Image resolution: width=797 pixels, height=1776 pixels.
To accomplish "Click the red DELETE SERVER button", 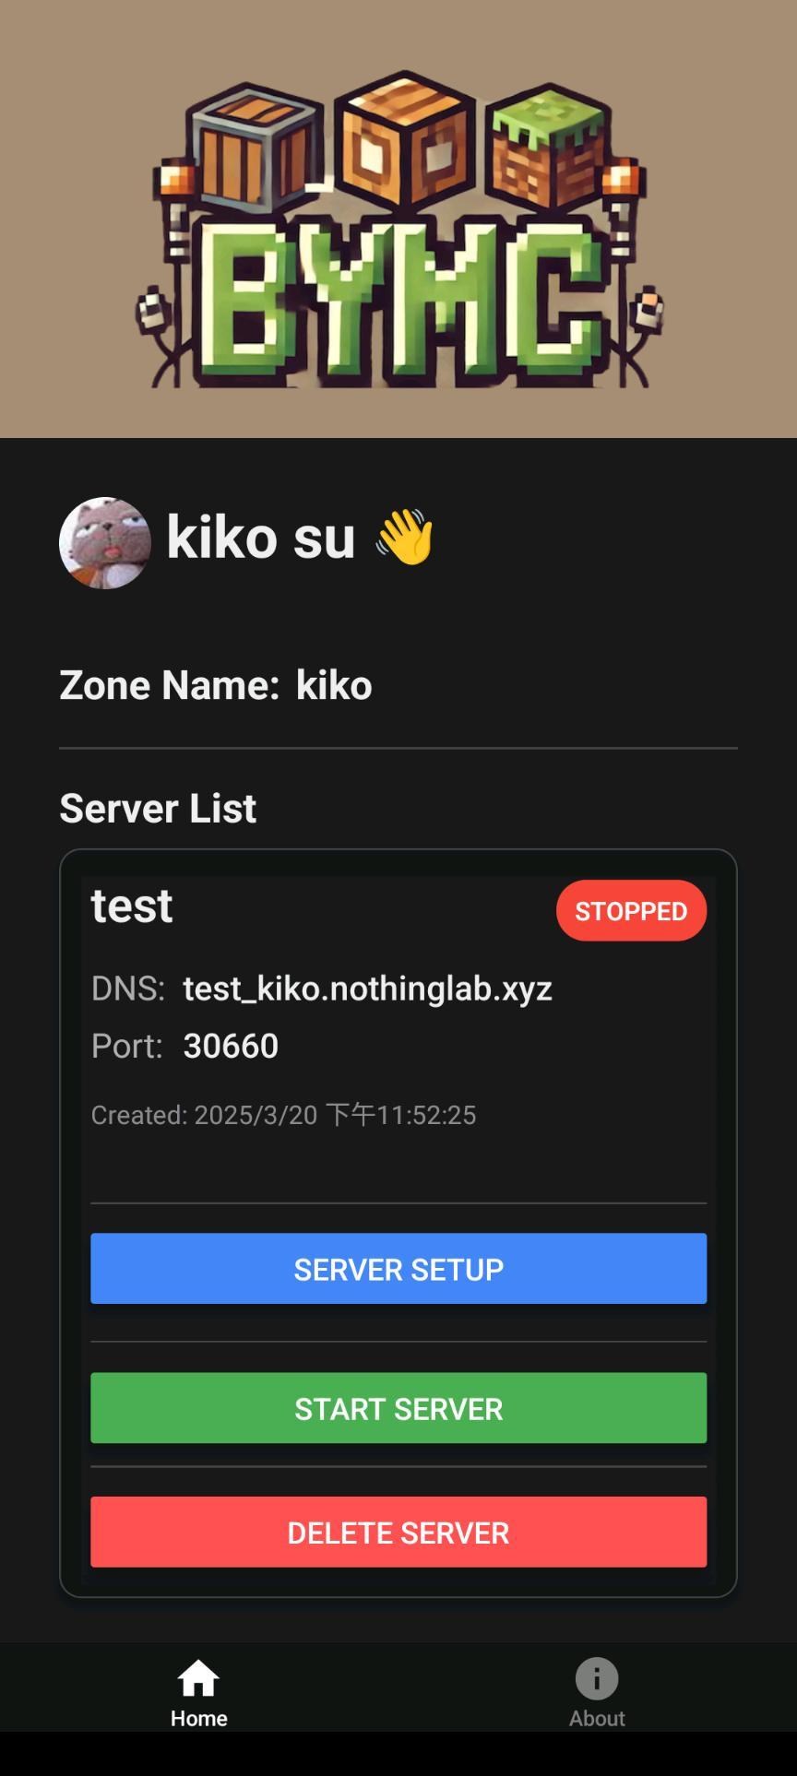I will pos(398,1533).
